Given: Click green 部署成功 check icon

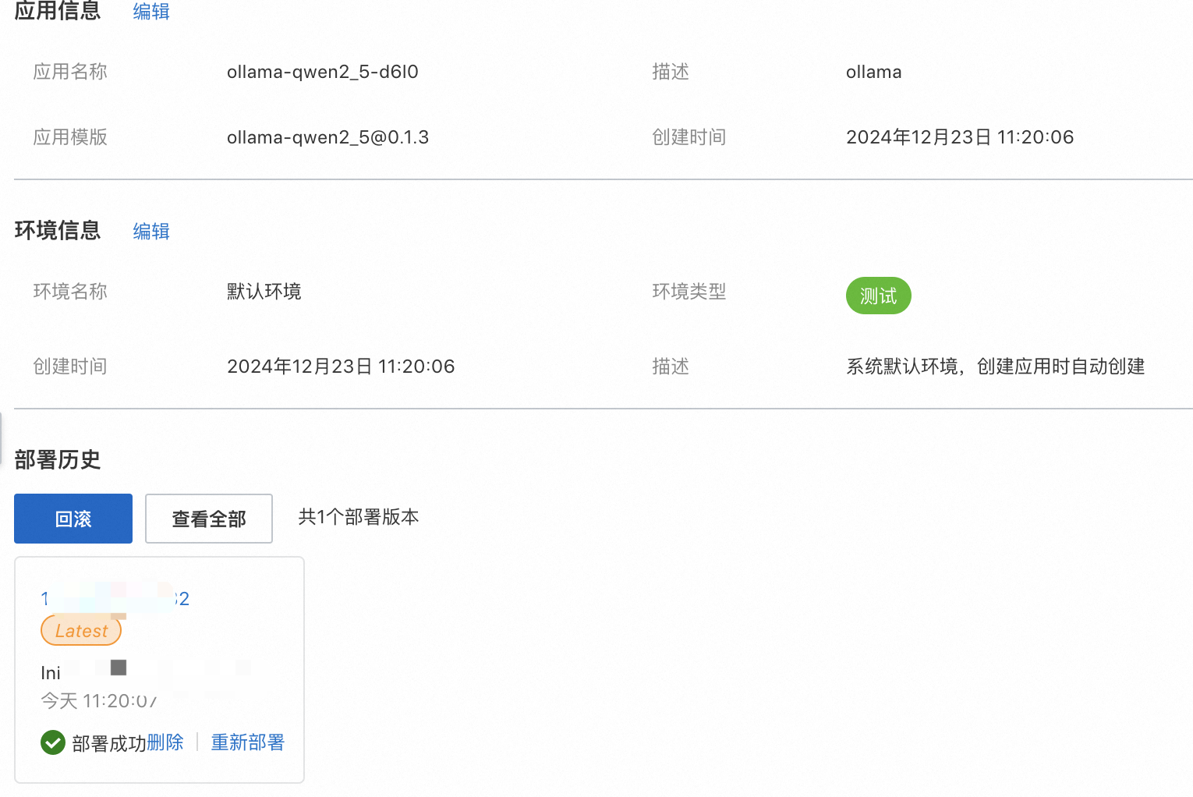Looking at the screenshot, I should (x=53, y=742).
